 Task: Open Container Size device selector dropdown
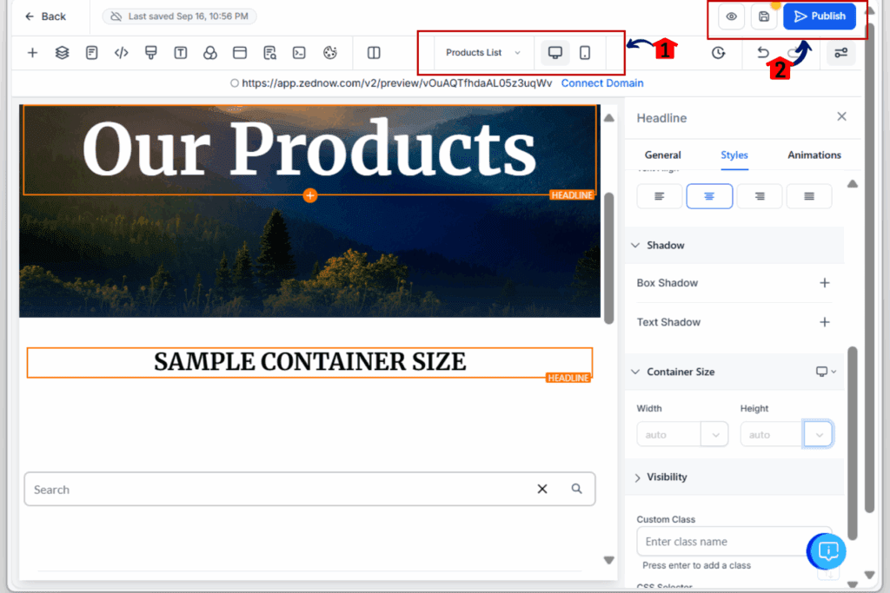826,372
